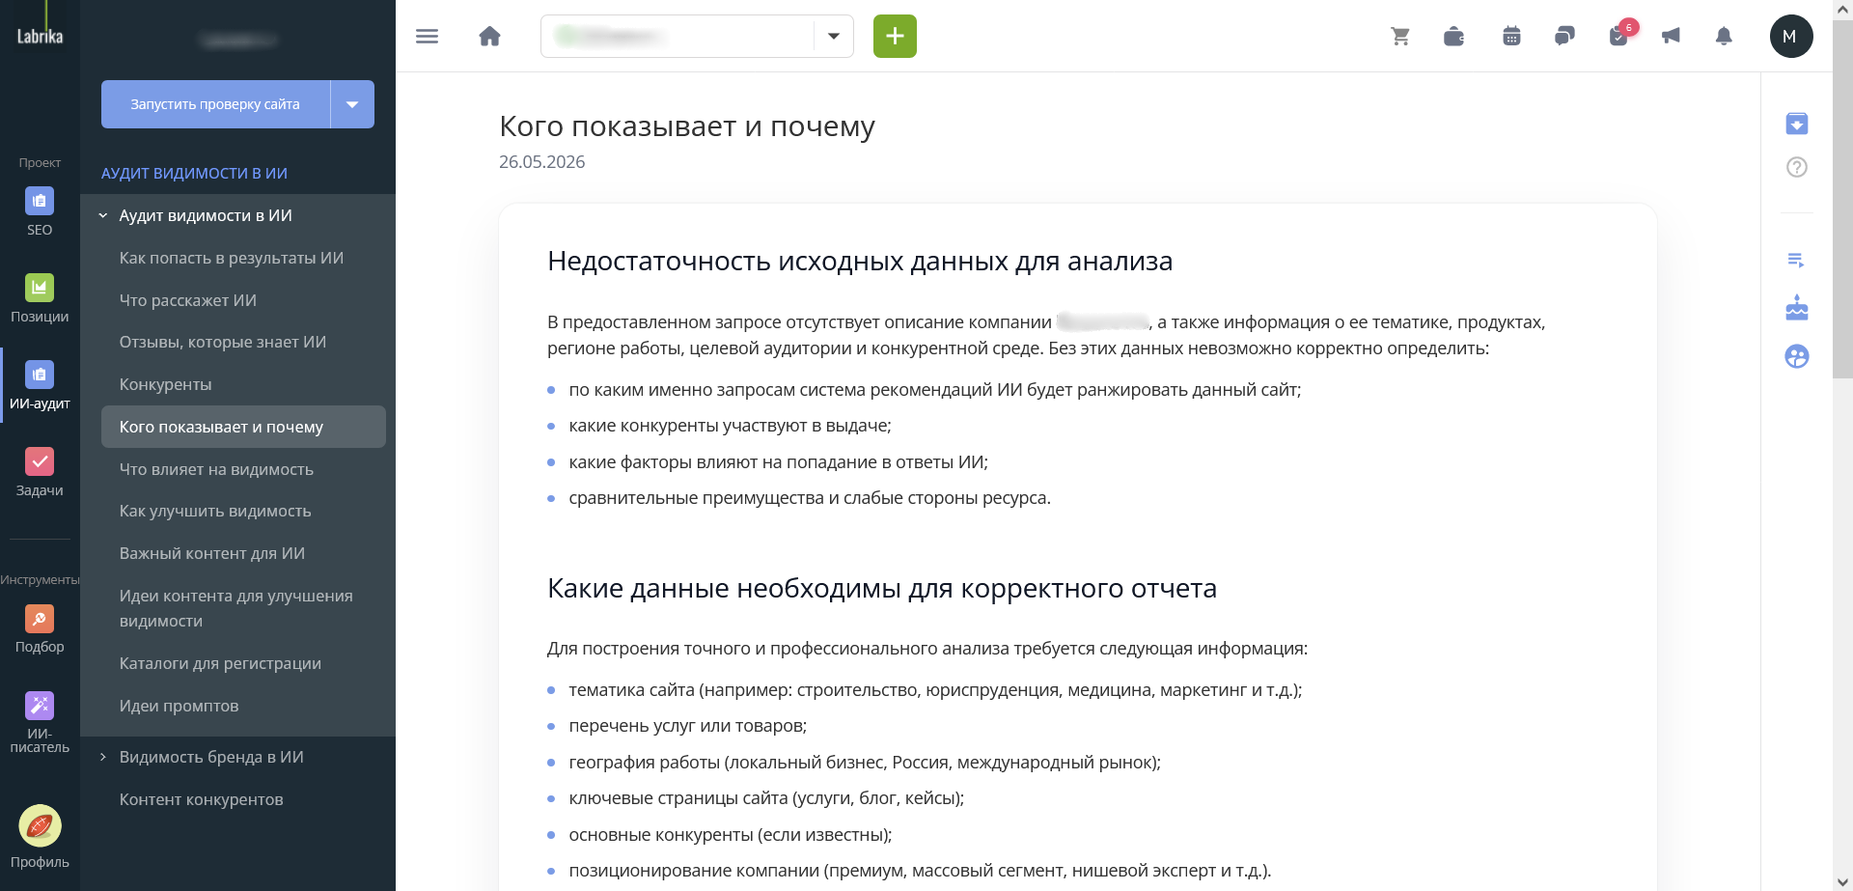Click the page vertical scrollbar
Image resolution: width=1853 pixels, height=891 pixels.
pyautogui.click(x=1842, y=199)
